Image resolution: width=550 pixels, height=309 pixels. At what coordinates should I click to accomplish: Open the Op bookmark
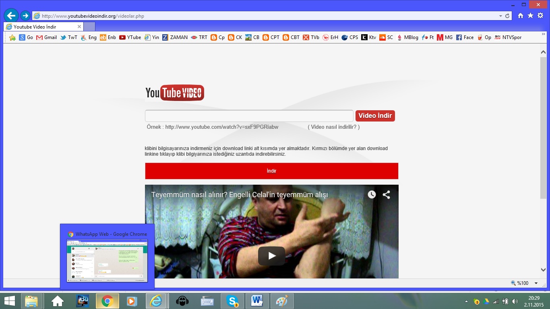click(484, 37)
